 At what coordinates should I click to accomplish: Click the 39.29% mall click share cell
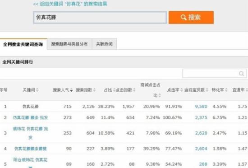[x=152, y=149]
